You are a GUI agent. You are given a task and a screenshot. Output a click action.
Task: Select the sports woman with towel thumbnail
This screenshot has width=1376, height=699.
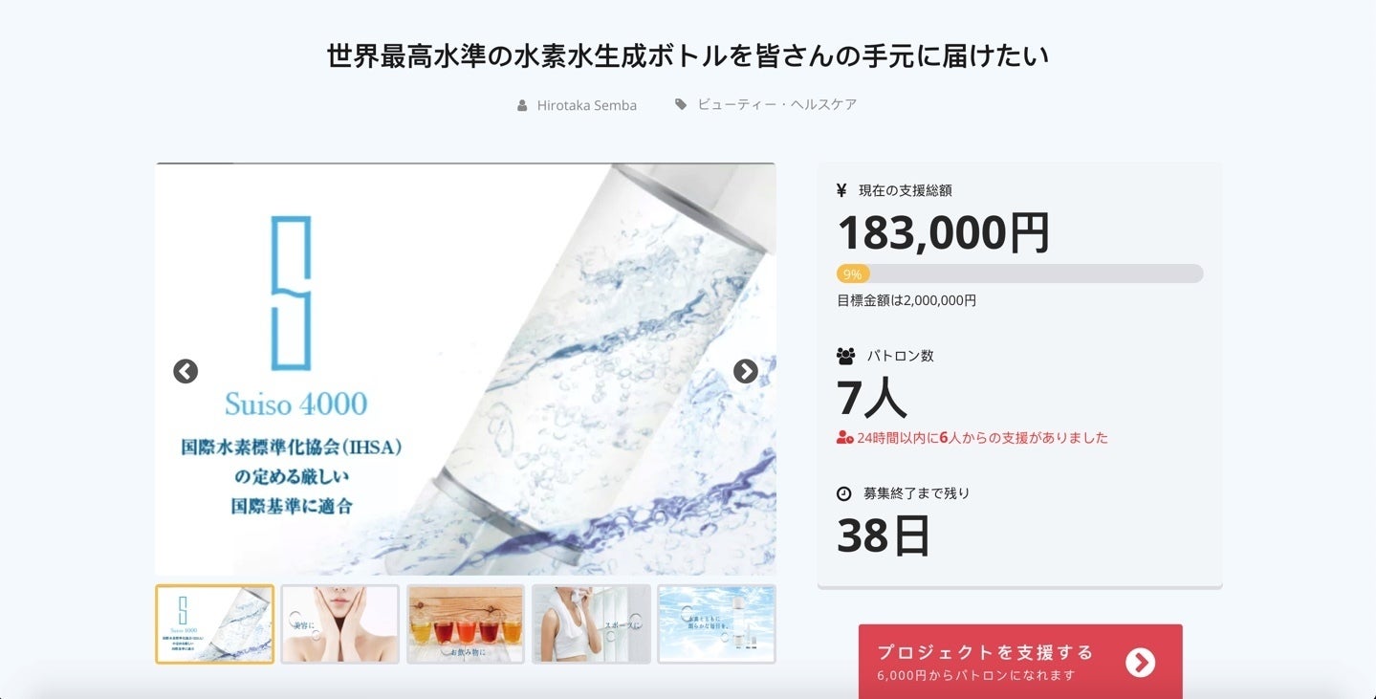coord(591,624)
